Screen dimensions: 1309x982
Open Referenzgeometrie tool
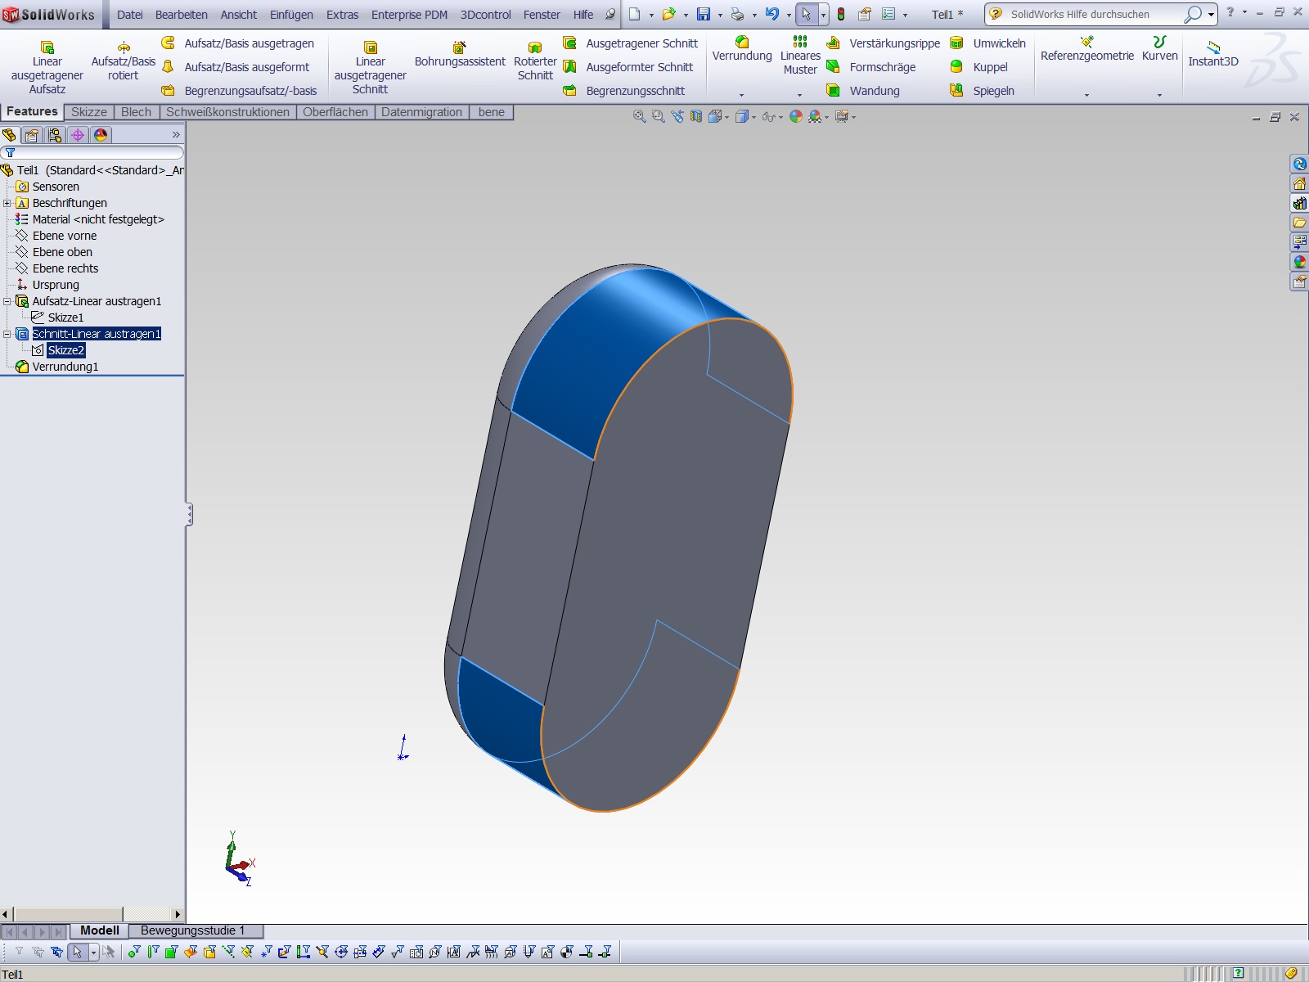pyautogui.click(x=1087, y=48)
